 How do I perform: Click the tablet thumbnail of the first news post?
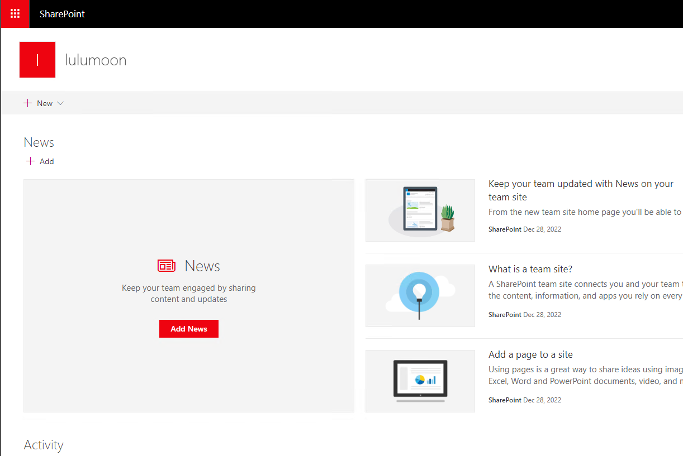pos(420,210)
